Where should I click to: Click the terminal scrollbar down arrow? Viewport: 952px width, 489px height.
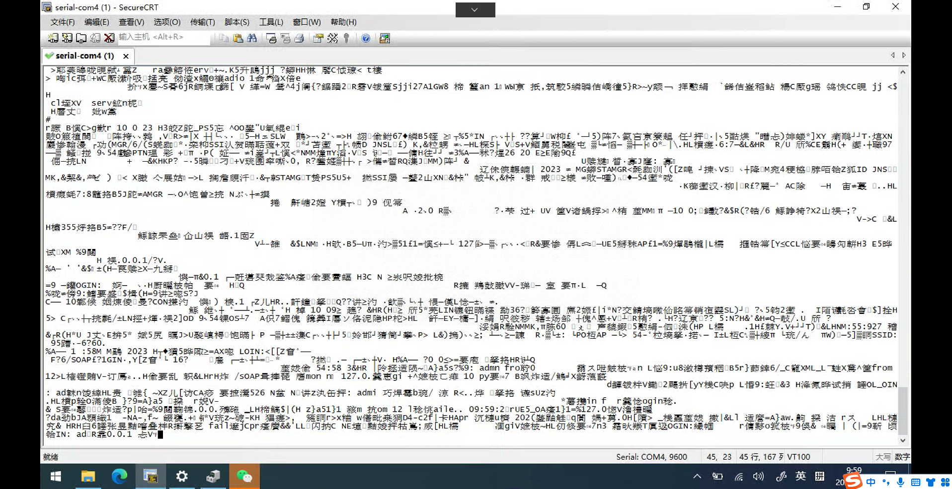coord(903,440)
